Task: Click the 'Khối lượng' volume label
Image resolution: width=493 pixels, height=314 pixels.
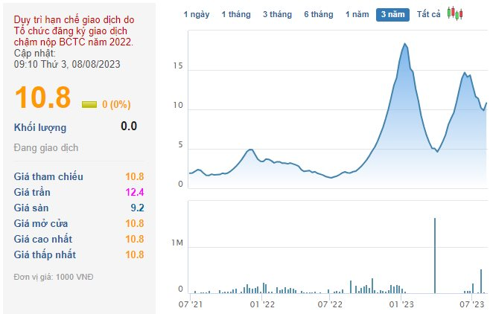Action: coord(40,127)
